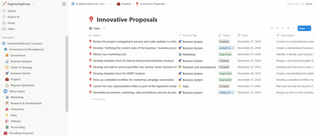This screenshot has width=315, height=136.
Task: Open the three-dots view options menu
Action: (294, 28)
